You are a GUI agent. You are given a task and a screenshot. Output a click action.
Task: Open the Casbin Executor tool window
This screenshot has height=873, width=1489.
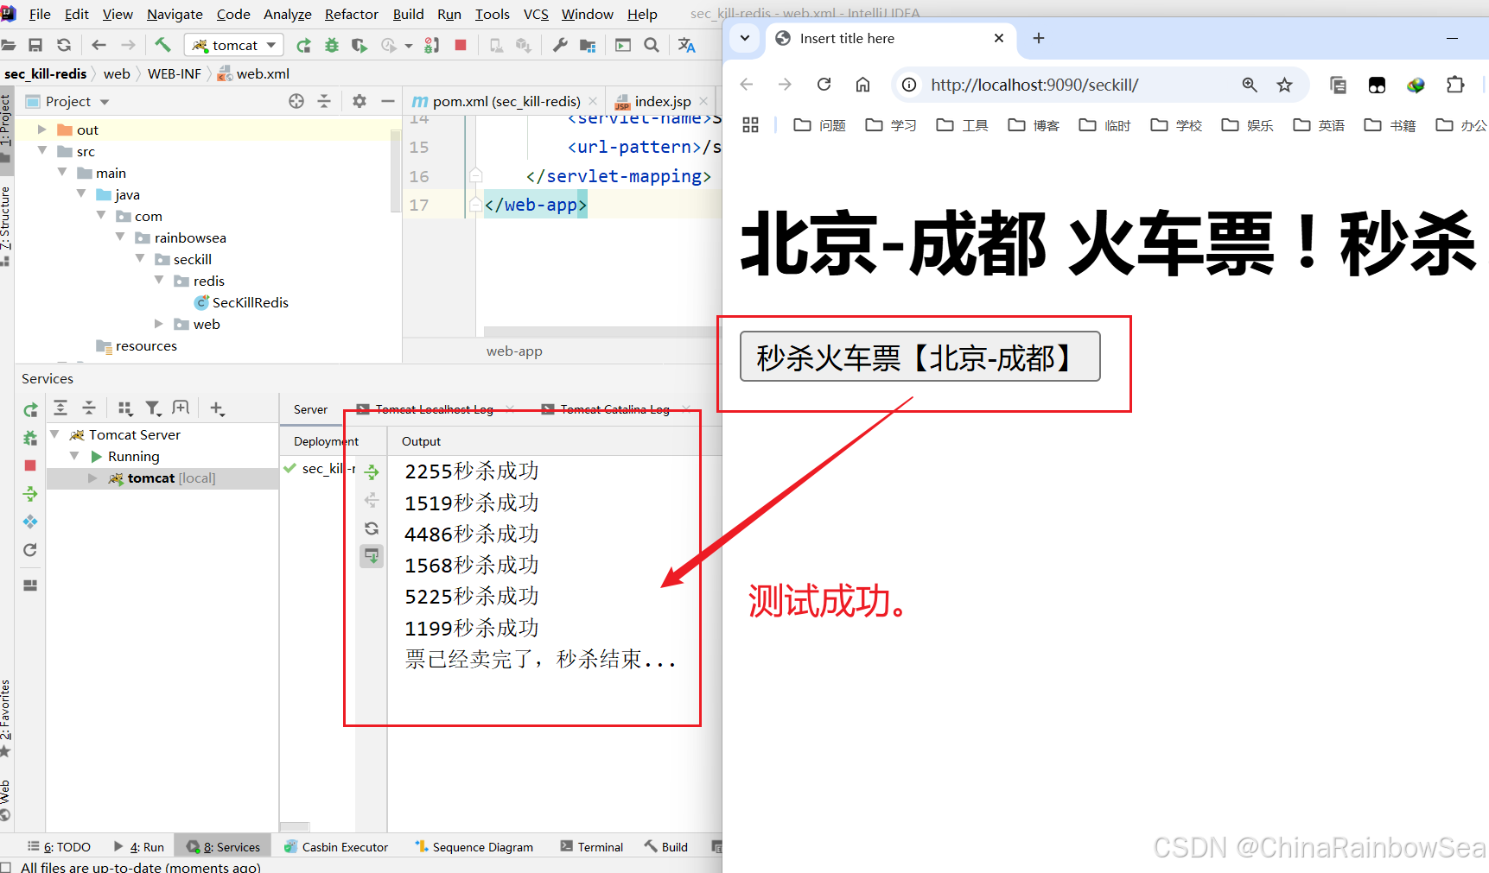pyautogui.click(x=336, y=847)
